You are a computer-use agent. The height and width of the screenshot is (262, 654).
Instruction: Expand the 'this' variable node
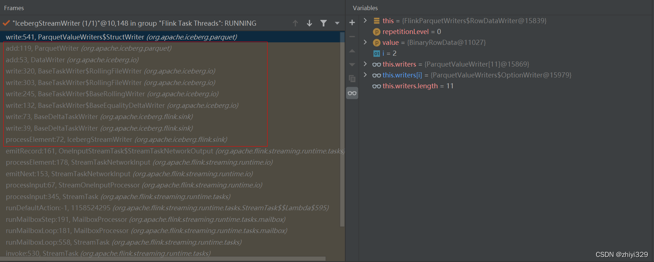point(365,21)
